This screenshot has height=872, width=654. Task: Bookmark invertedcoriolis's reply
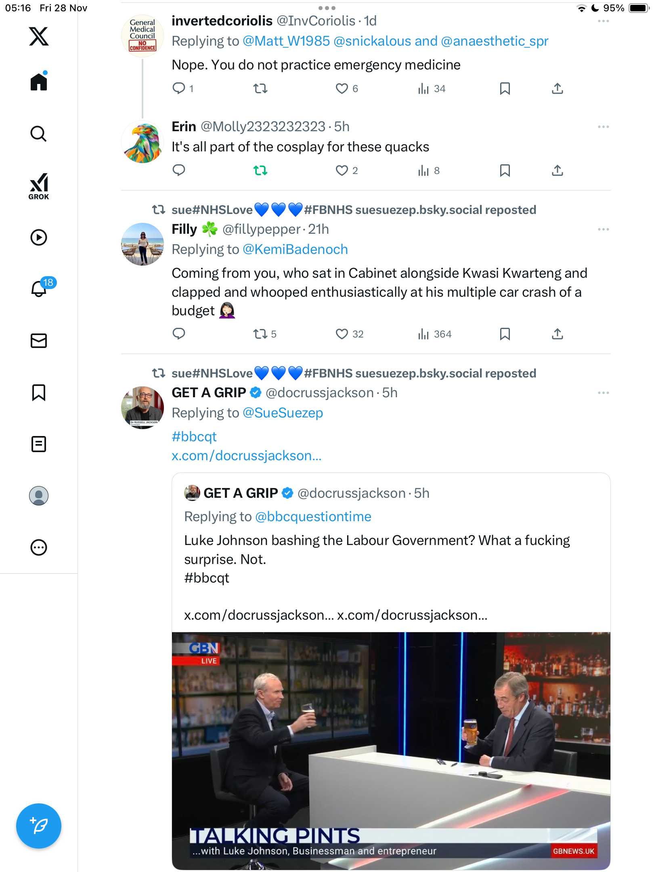pyautogui.click(x=505, y=88)
